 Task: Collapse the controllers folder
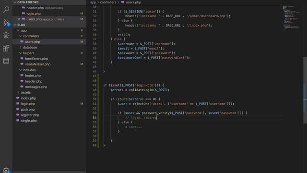[20, 37]
